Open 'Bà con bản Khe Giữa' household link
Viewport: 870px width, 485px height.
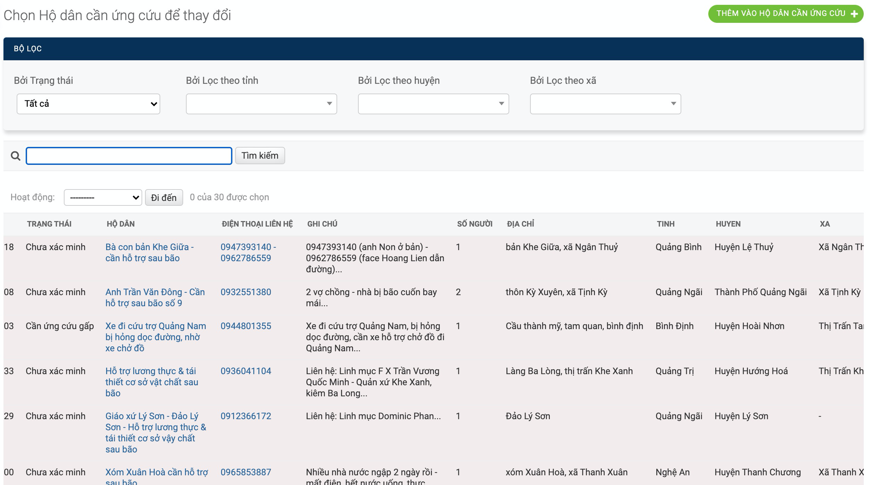point(150,253)
